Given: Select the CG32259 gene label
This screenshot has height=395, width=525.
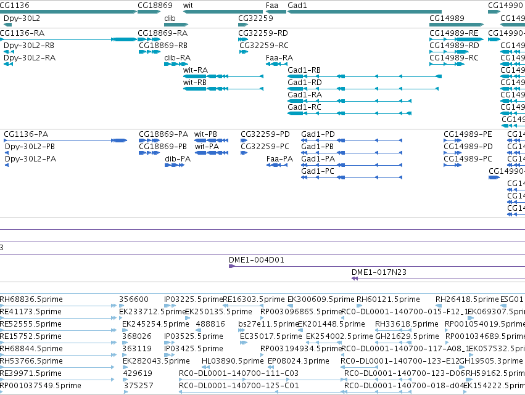Looking at the screenshot, I should (255, 18).
